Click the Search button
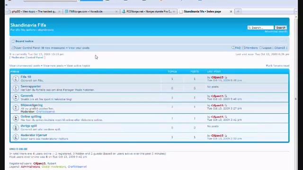Screen dimensions: 303x170 point(281,27)
